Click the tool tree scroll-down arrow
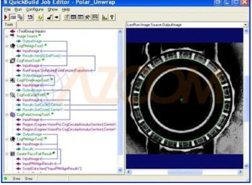 tap(120, 170)
